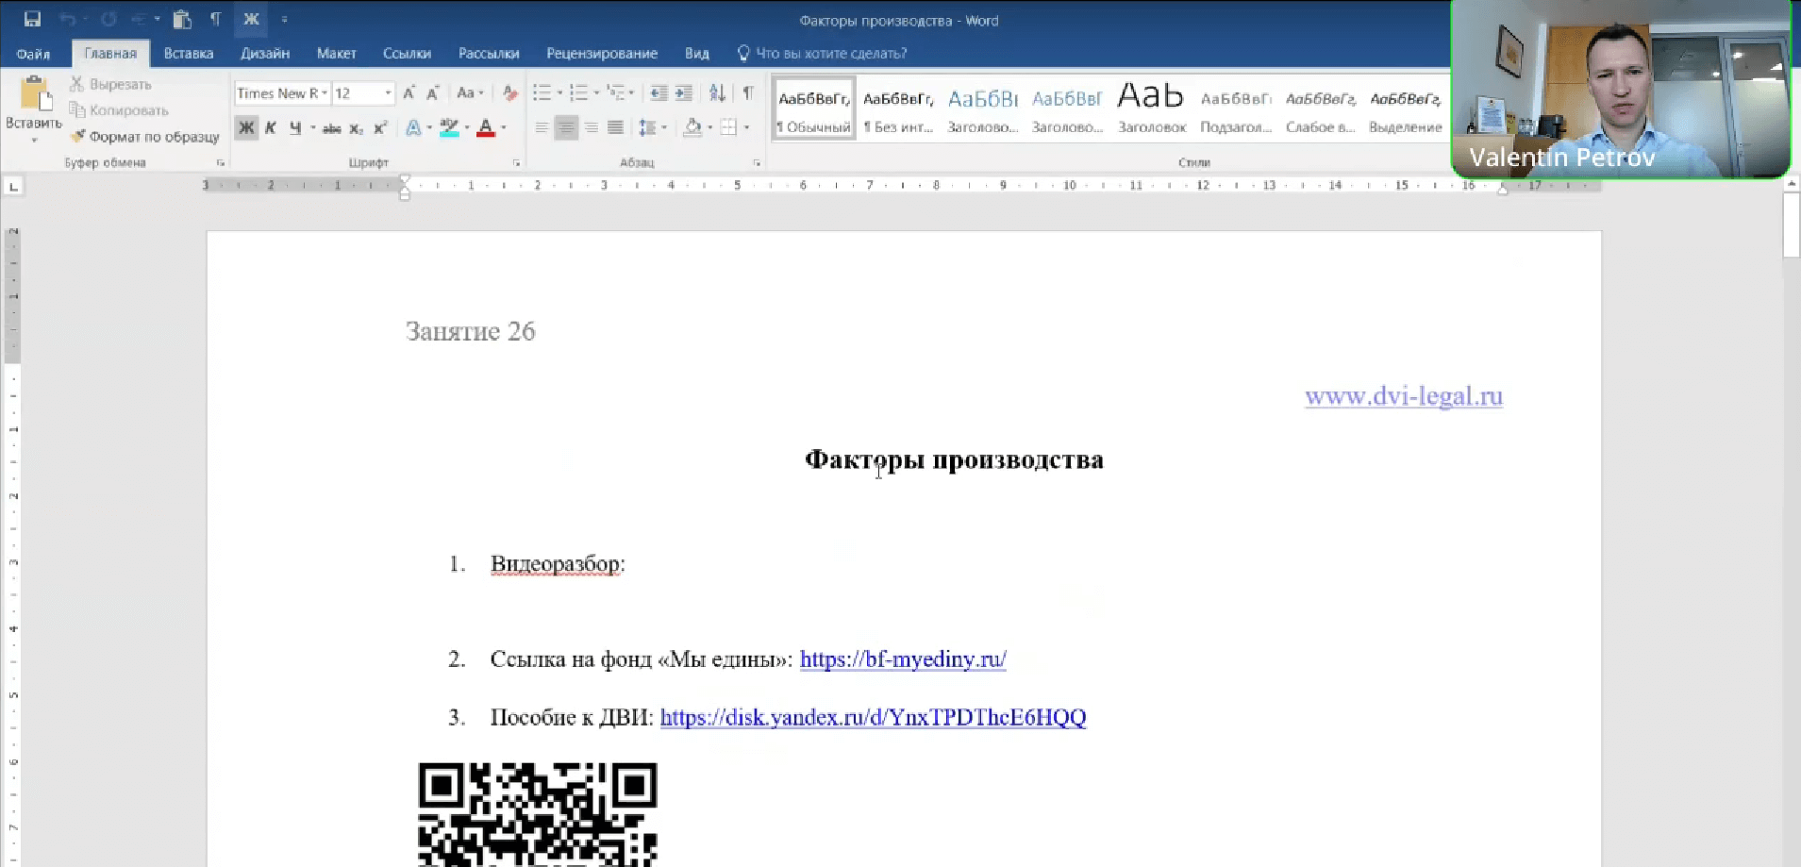
Task: Enable centered paragraph alignment
Action: 566,127
